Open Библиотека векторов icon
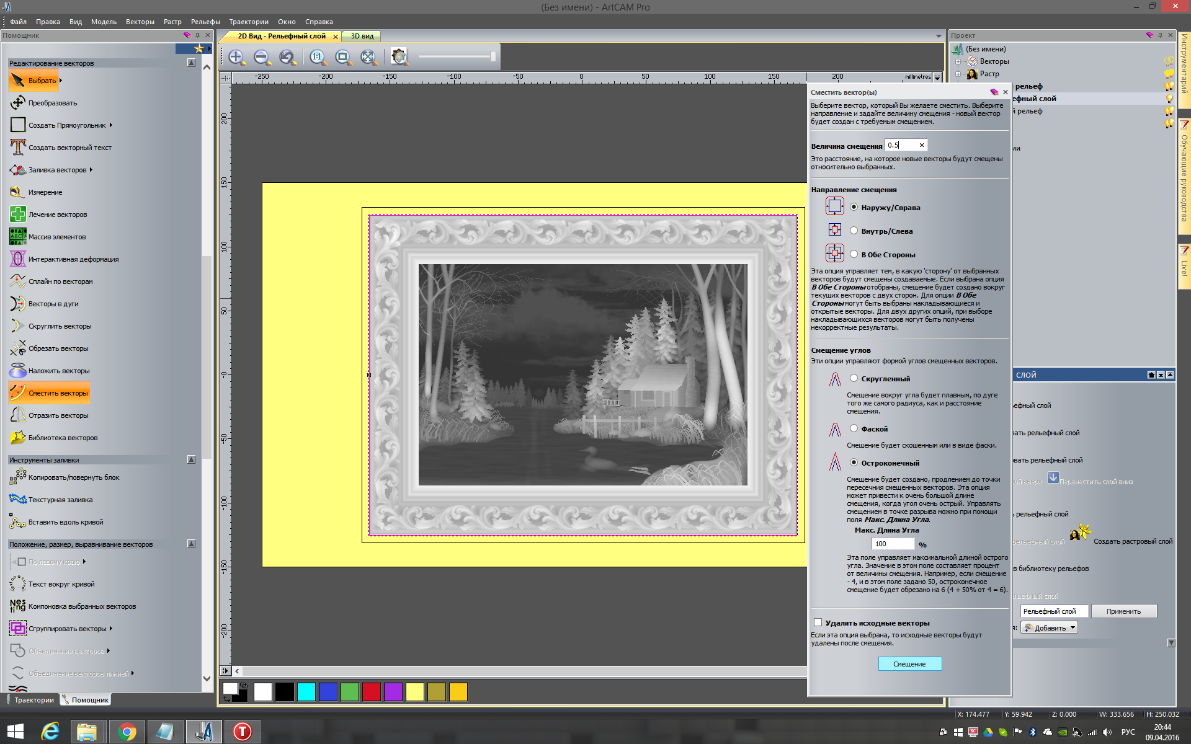This screenshot has width=1191, height=744. pyautogui.click(x=17, y=438)
